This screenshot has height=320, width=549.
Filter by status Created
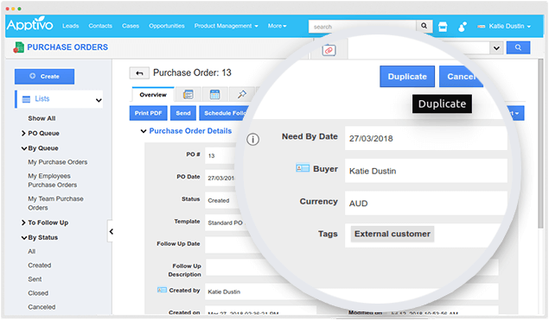pos(40,266)
